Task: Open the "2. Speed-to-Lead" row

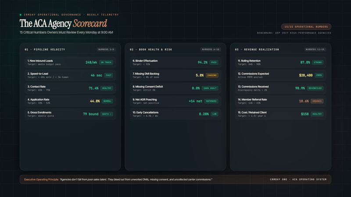Action: coord(70,75)
